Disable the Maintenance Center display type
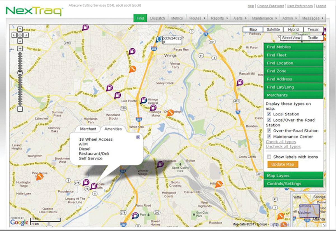 [x=269, y=136]
